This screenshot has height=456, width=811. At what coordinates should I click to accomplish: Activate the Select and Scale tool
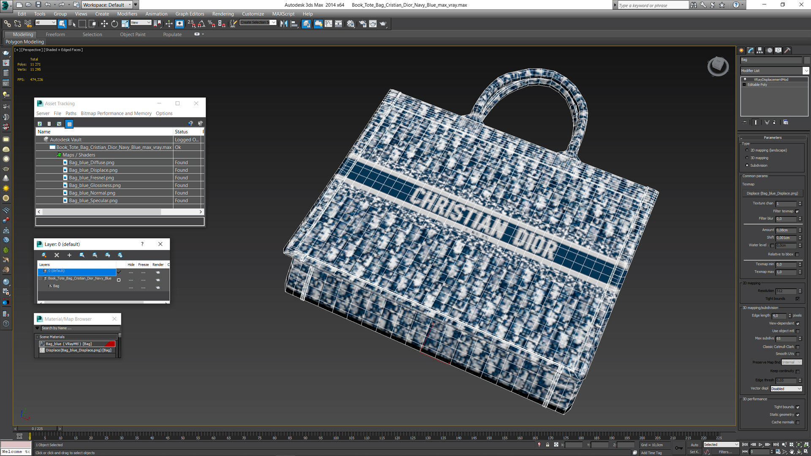pos(125,24)
